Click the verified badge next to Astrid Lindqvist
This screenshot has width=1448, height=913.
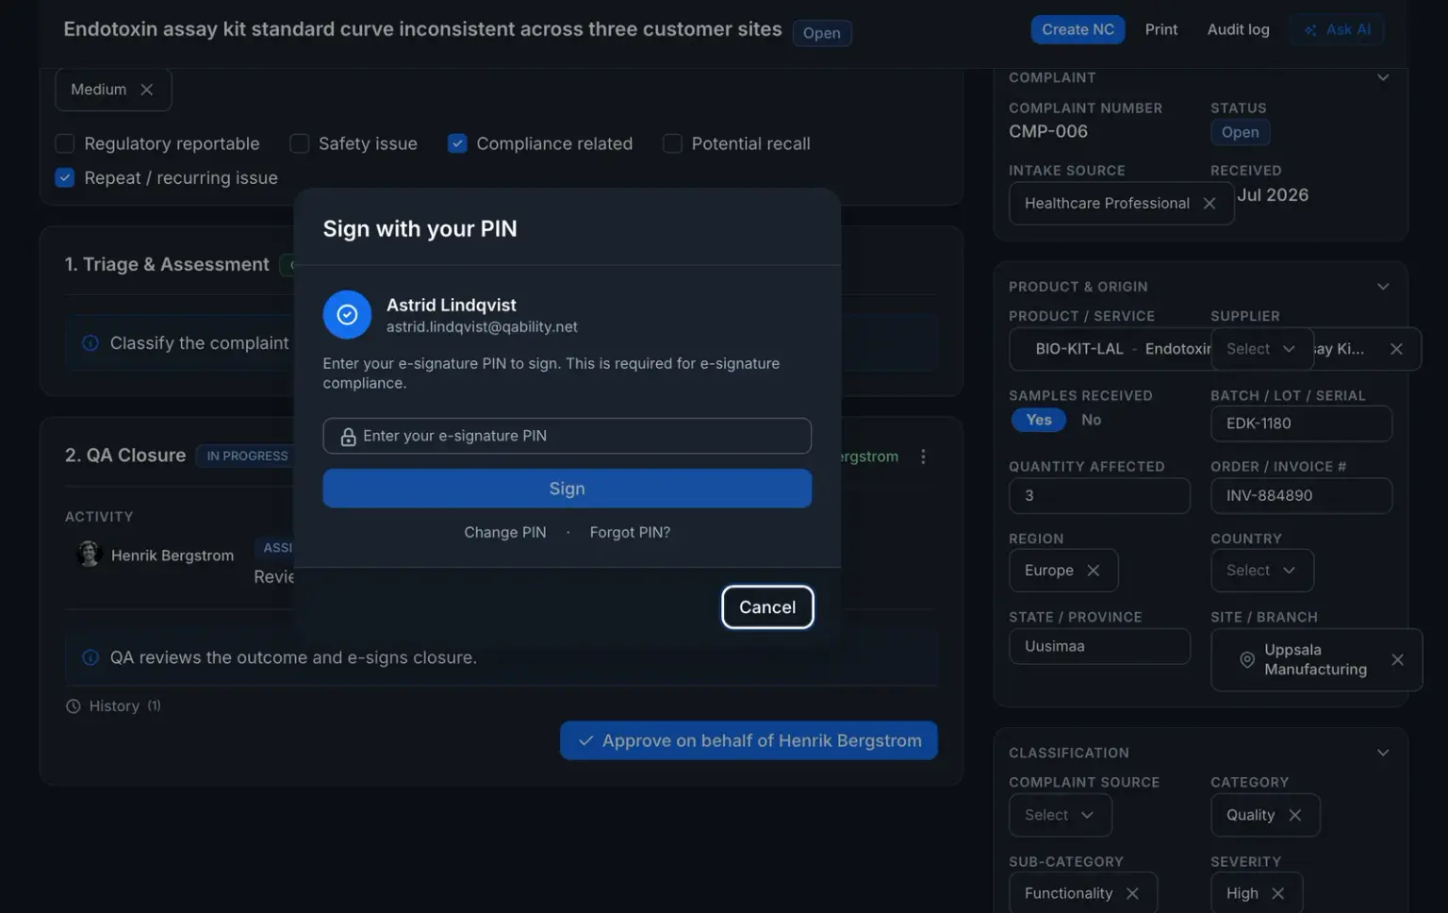pos(347,314)
